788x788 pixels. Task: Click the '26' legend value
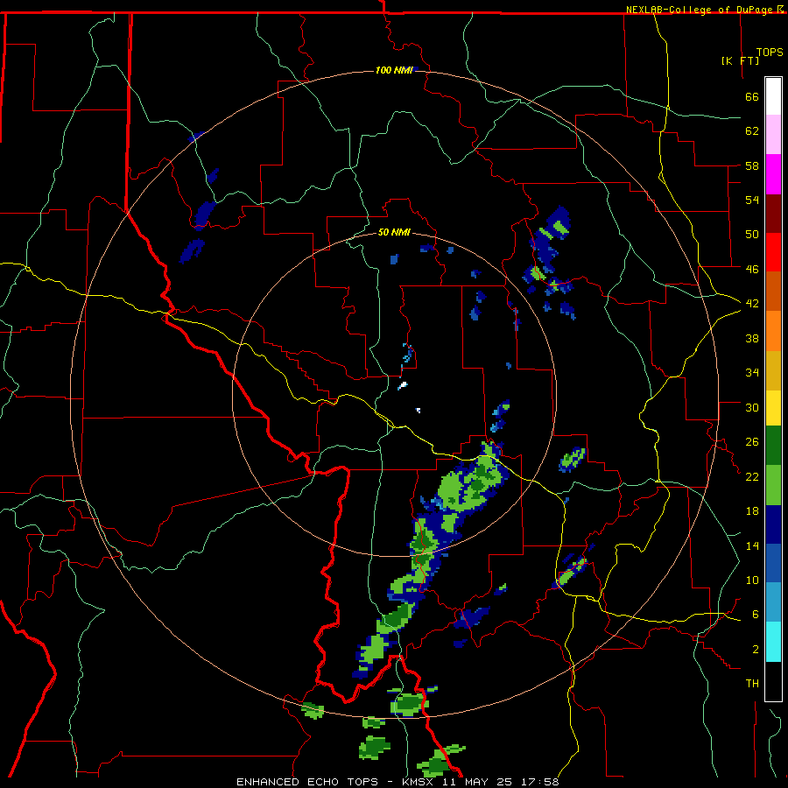(x=752, y=442)
